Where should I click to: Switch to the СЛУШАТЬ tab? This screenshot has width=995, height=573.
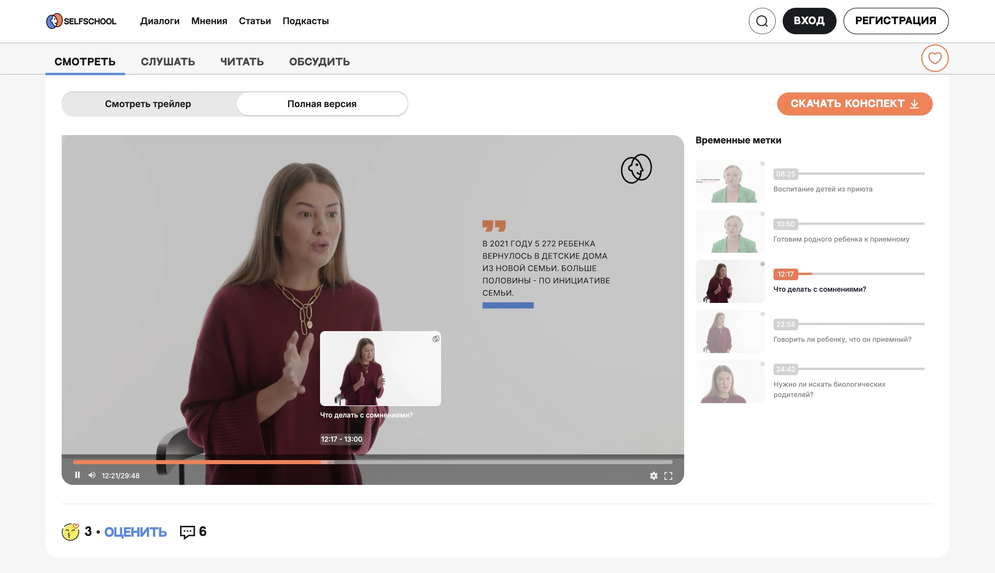168,61
